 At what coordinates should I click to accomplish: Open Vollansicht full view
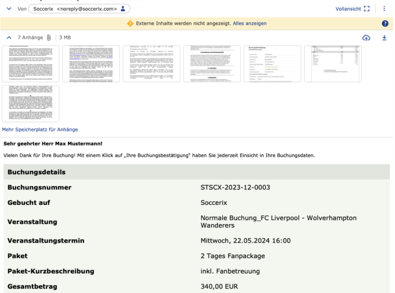[x=348, y=9]
